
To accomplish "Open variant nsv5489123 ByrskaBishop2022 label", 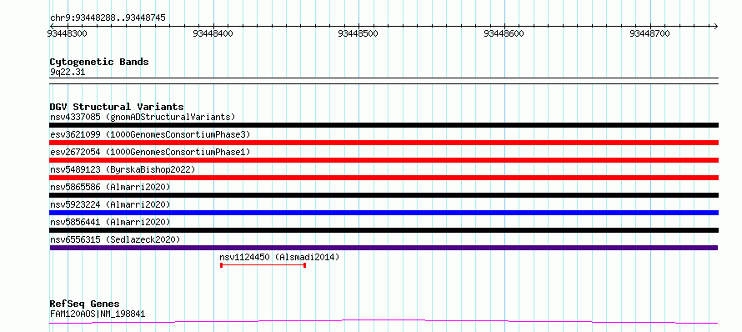I will pyautogui.click(x=123, y=169).
